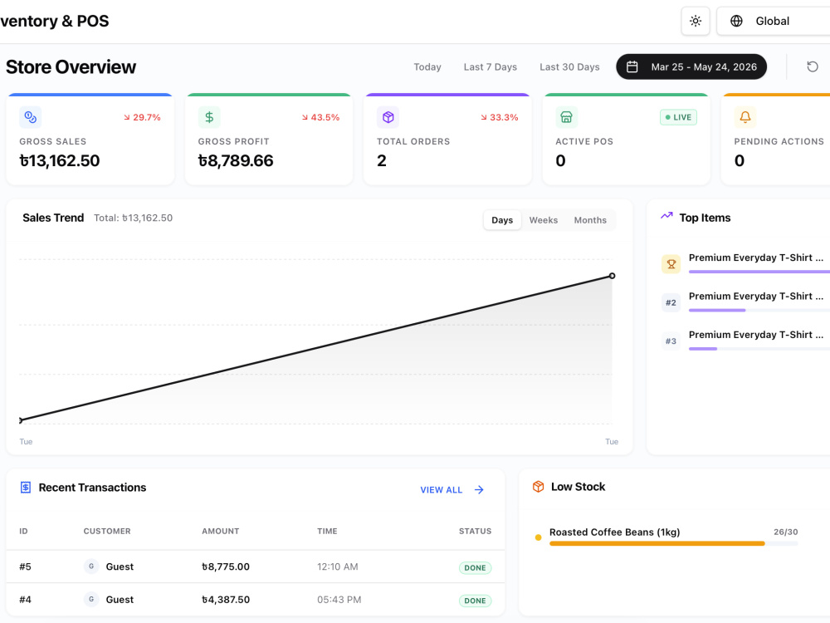
Task: Click Guest avatar for transaction #5
Action: 91,567
